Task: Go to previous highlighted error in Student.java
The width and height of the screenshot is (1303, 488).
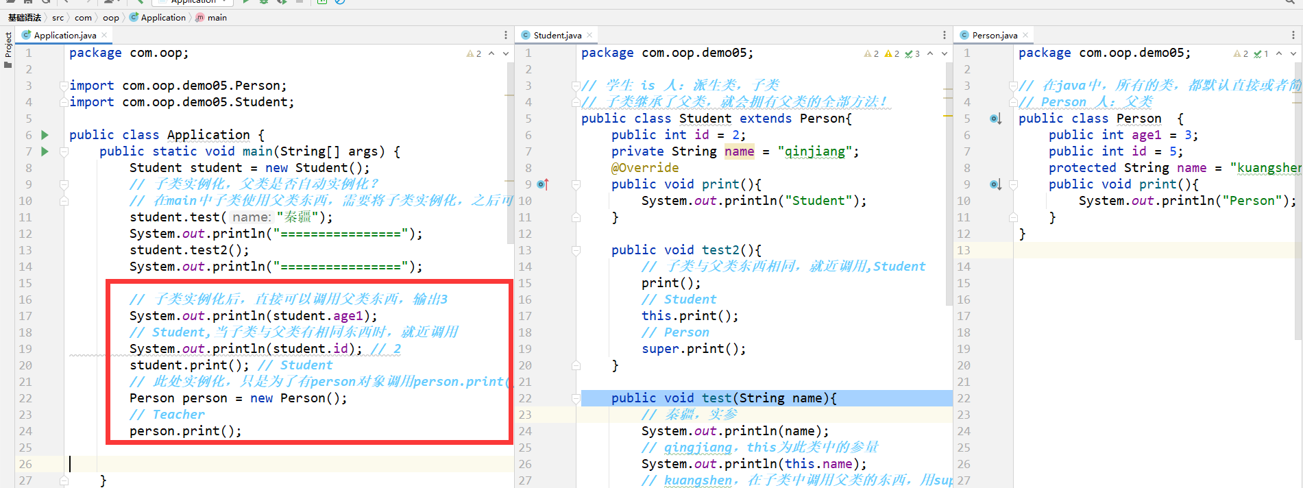Action: tap(930, 53)
